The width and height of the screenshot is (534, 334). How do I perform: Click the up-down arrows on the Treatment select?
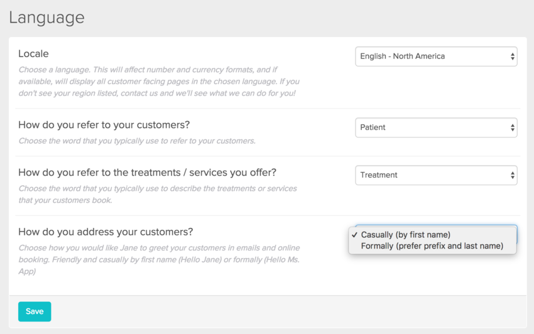point(513,175)
